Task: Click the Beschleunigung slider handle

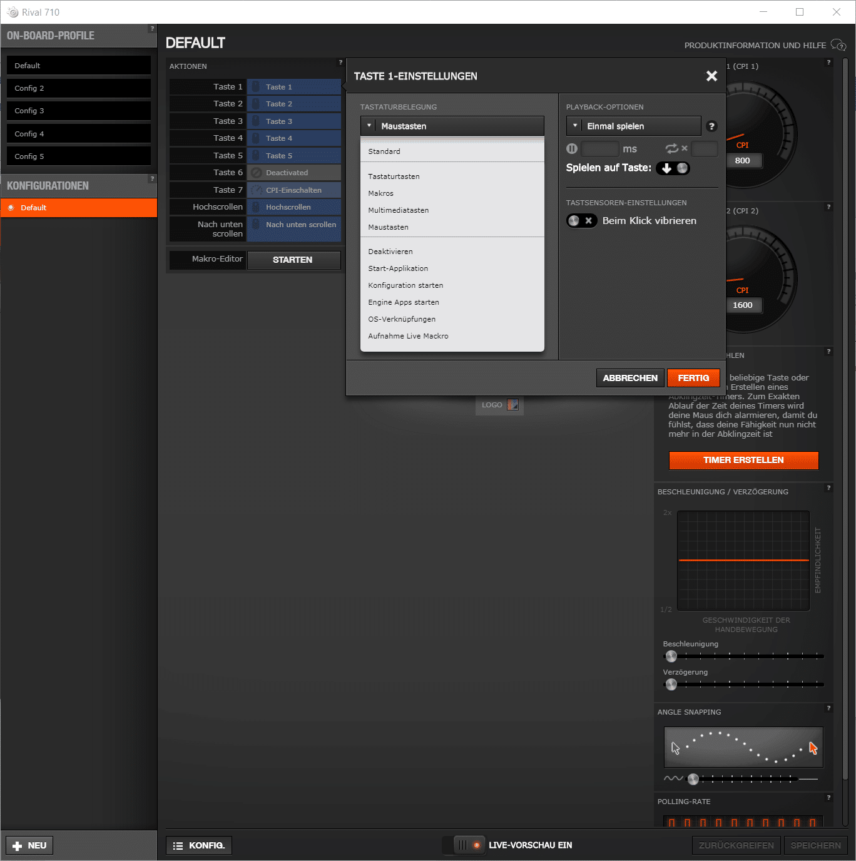Action: (671, 656)
